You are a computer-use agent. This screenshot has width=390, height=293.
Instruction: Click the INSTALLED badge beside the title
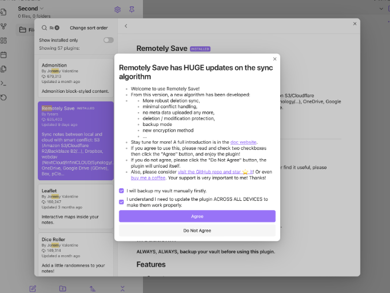click(x=200, y=49)
